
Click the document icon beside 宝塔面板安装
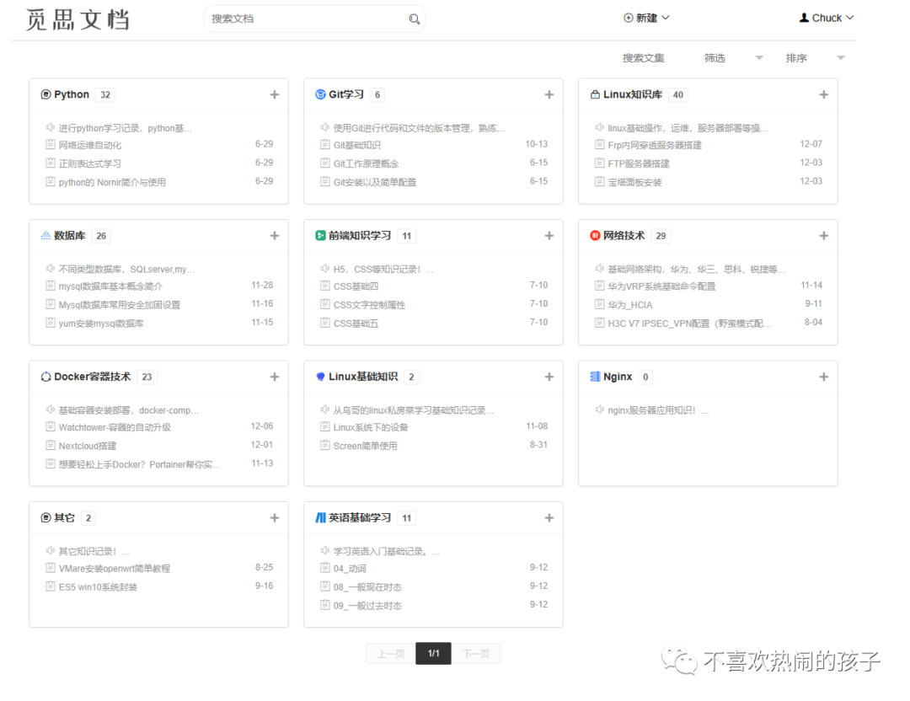point(599,181)
